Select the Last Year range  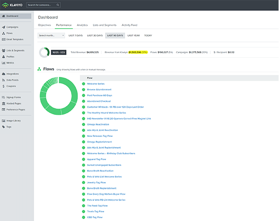point(133,36)
